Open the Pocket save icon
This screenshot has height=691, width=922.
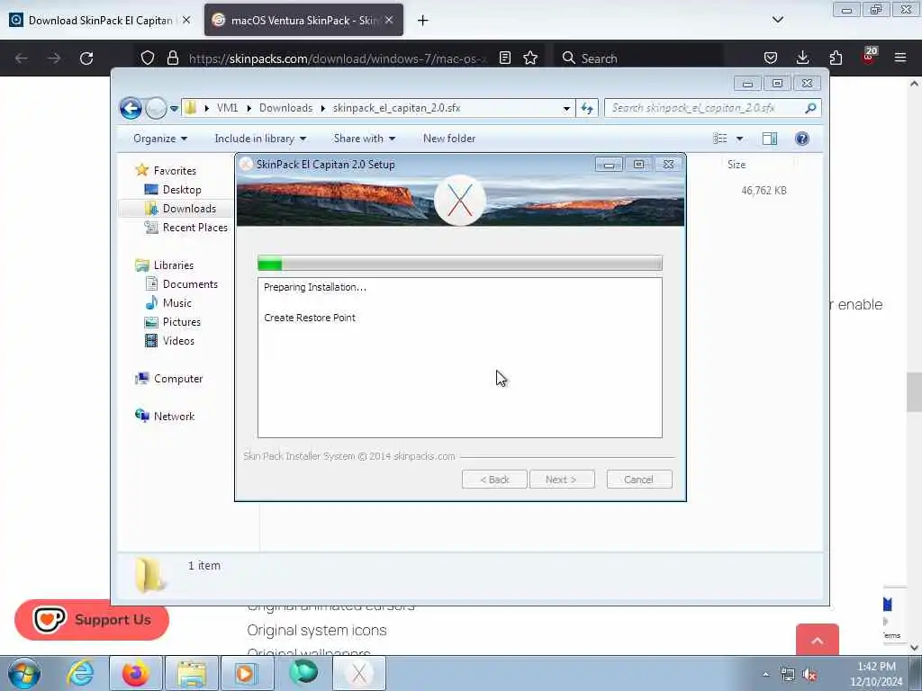[771, 58]
